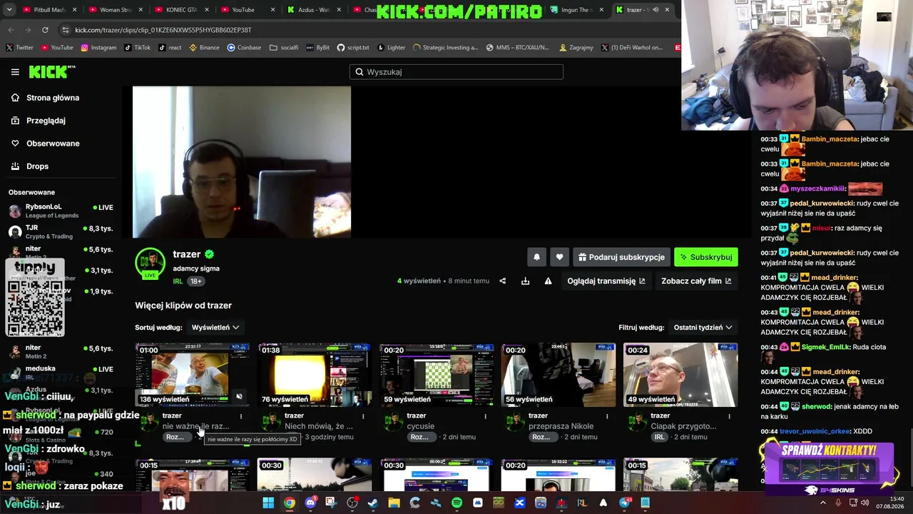Switch to the Imgur browser tab
The width and height of the screenshot is (913, 514).
click(576, 10)
